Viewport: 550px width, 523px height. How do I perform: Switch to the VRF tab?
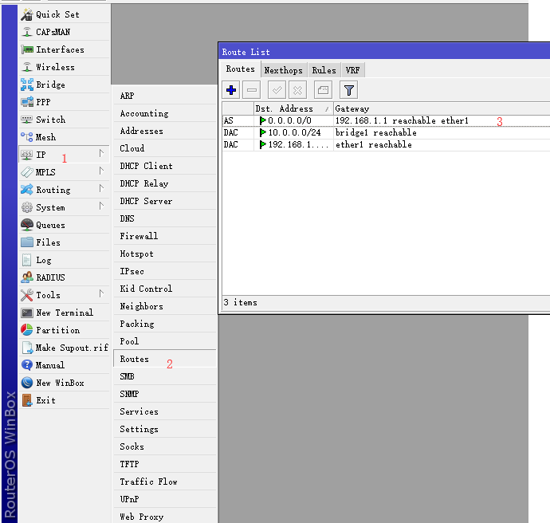pos(352,70)
